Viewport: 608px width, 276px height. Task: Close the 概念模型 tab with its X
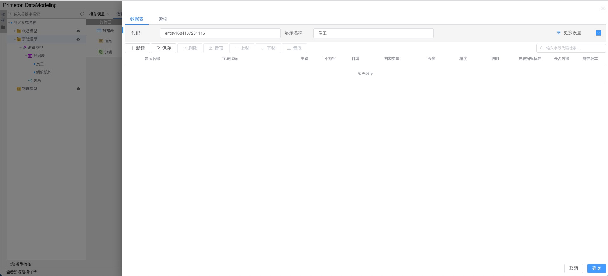(108, 14)
